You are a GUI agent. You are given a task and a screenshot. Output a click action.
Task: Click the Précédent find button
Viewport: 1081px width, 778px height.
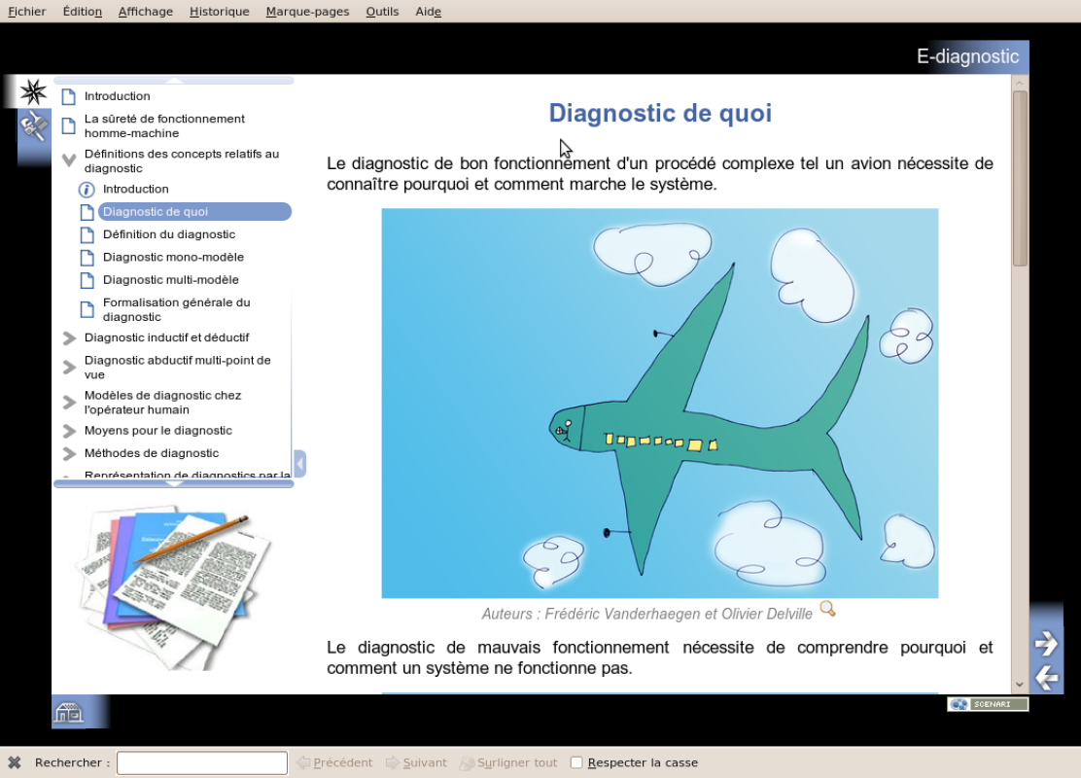tap(334, 762)
